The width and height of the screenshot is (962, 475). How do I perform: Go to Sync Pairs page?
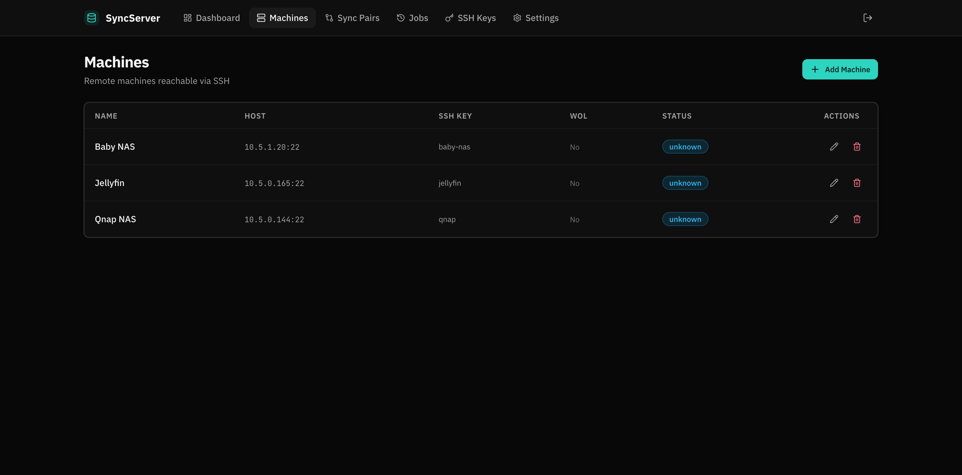point(352,18)
